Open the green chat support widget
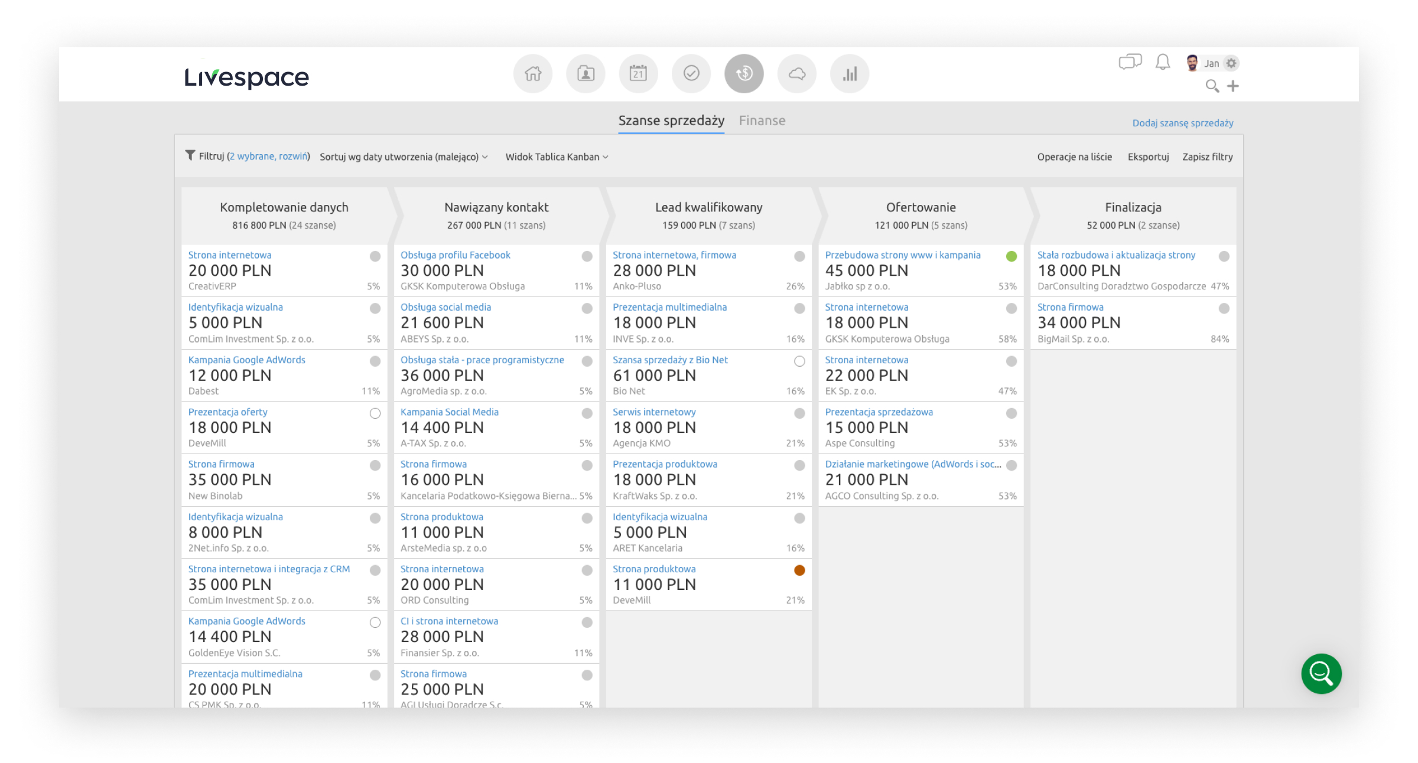Image resolution: width=1418 pixels, height=763 pixels. [1321, 673]
